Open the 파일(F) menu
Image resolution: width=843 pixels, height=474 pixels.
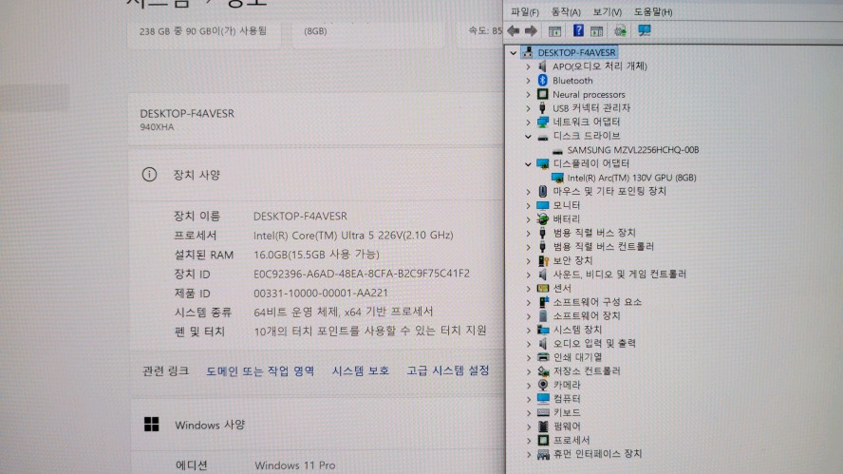pyautogui.click(x=525, y=11)
